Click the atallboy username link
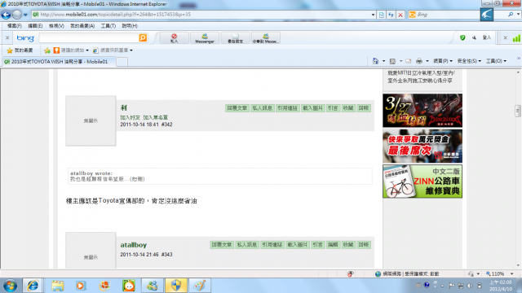This screenshot has width=522, height=293. (x=133, y=245)
